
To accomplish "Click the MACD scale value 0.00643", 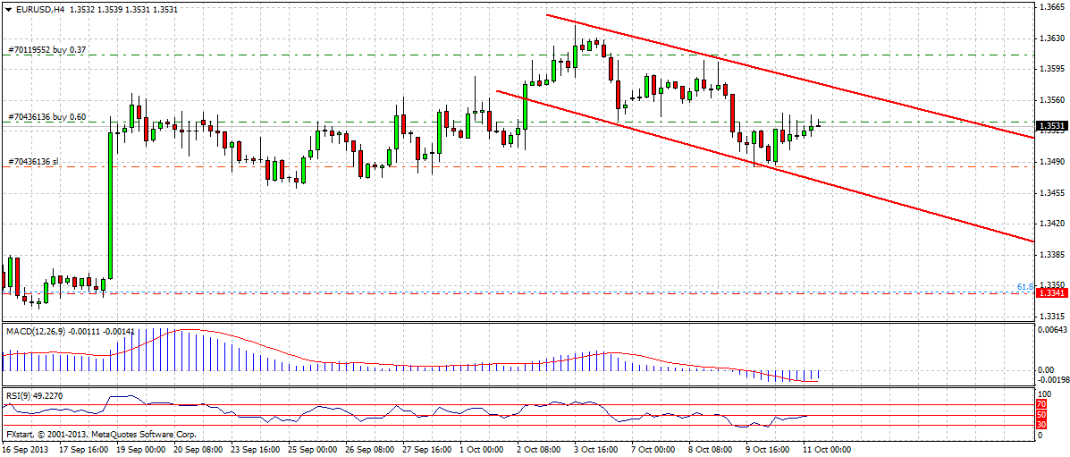I will click(1051, 331).
